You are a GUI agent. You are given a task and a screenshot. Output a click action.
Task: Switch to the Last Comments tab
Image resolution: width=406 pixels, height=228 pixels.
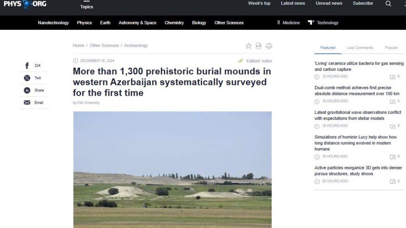click(360, 47)
